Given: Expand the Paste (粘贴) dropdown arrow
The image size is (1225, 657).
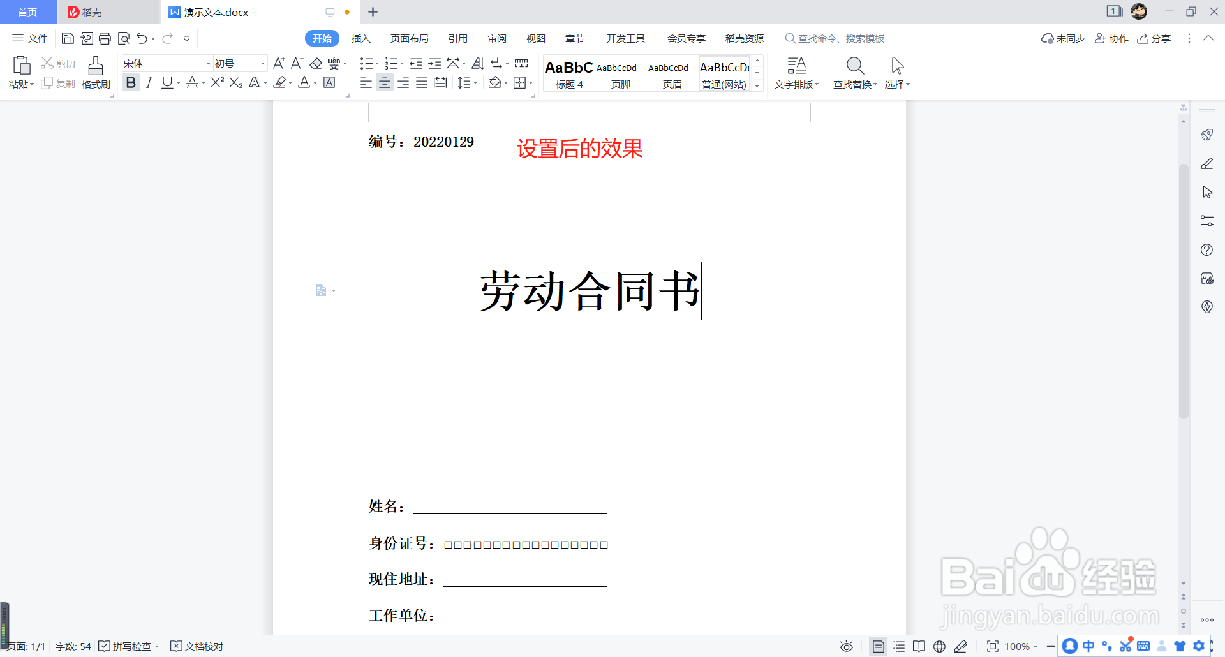Looking at the screenshot, I should 31,85.
